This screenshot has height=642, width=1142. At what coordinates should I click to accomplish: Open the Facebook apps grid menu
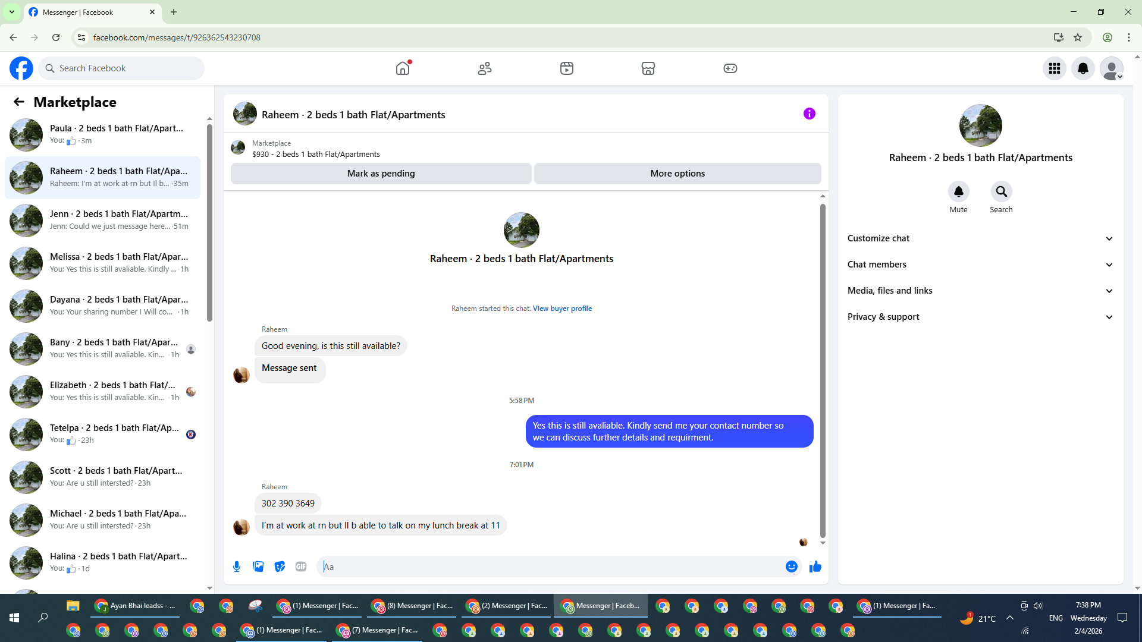[x=1055, y=68]
